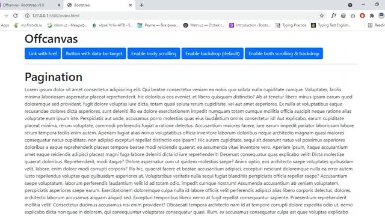Open the Matn.uz bookmark
This screenshot has height=216, width=385.
tap(204, 25)
